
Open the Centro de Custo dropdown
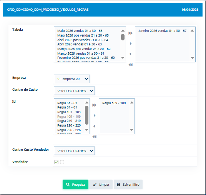pyautogui.click(x=74, y=91)
